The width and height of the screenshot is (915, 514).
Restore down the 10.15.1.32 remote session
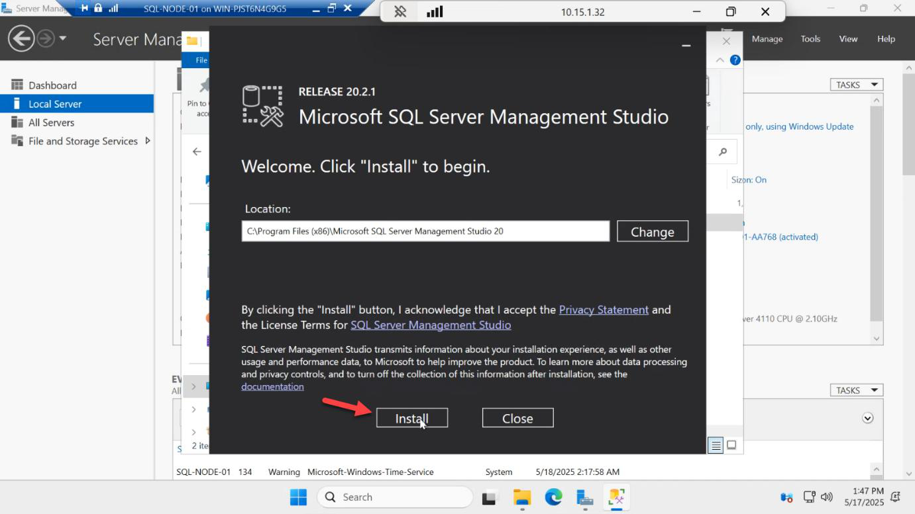731,12
